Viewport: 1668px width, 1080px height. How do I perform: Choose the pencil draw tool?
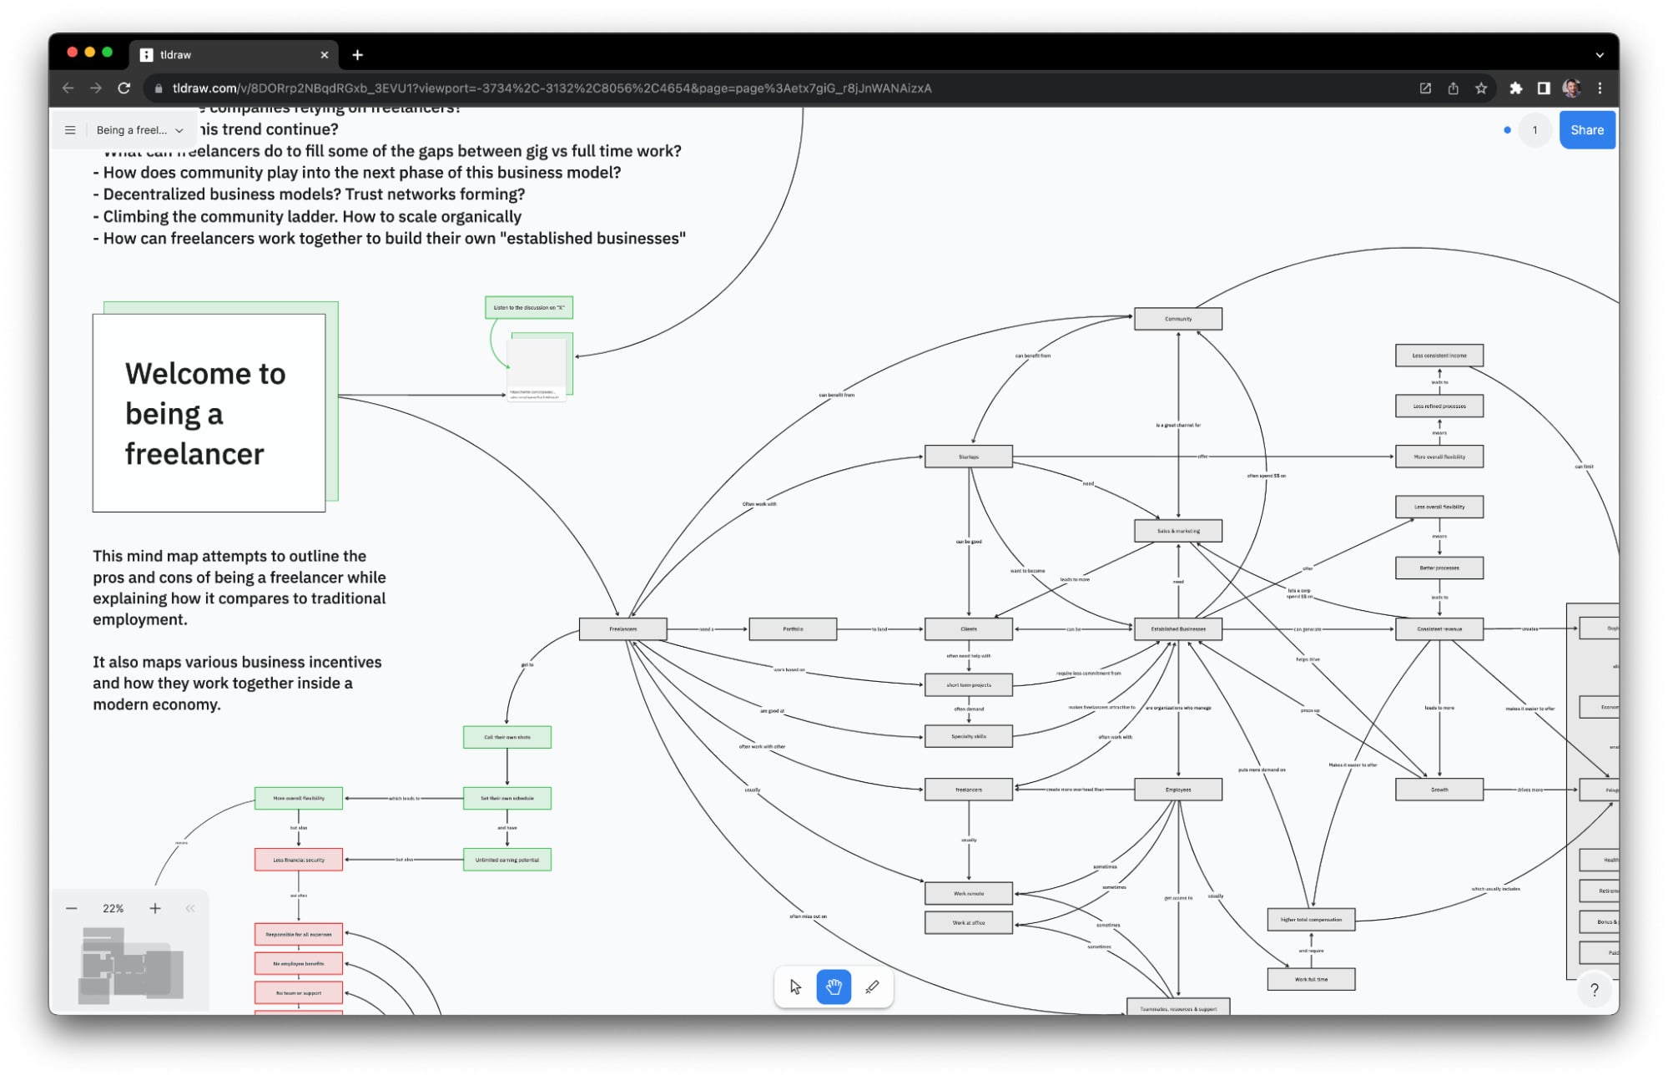click(872, 987)
